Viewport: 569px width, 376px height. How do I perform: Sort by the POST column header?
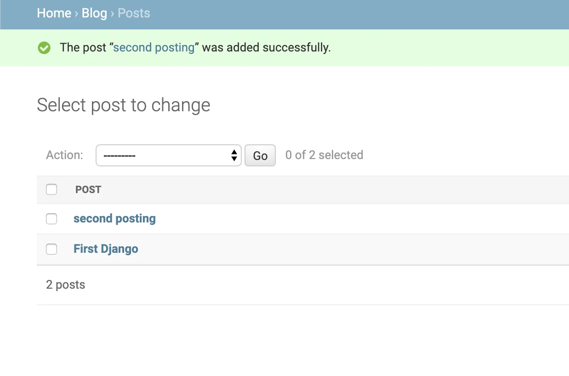88,189
